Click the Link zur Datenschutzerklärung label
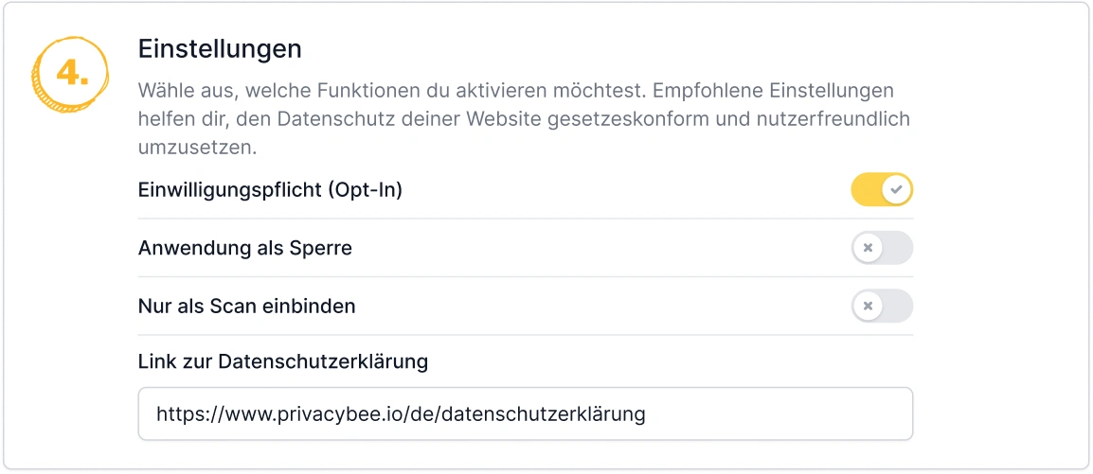 coord(283,360)
